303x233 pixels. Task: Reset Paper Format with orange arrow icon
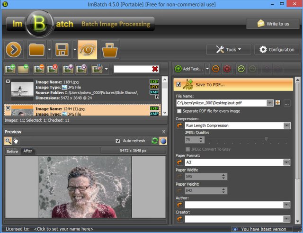(180, 162)
